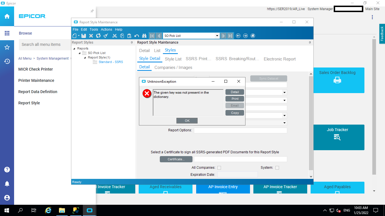Click the Undo arrow toolbar icon
The height and width of the screenshot is (216, 385).
pos(137,36)
